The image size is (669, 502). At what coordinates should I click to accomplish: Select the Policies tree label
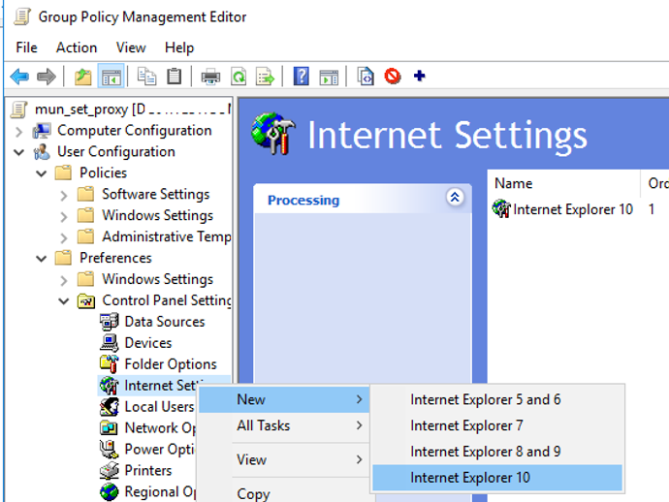pyautogui.click(x=103, y=173)
